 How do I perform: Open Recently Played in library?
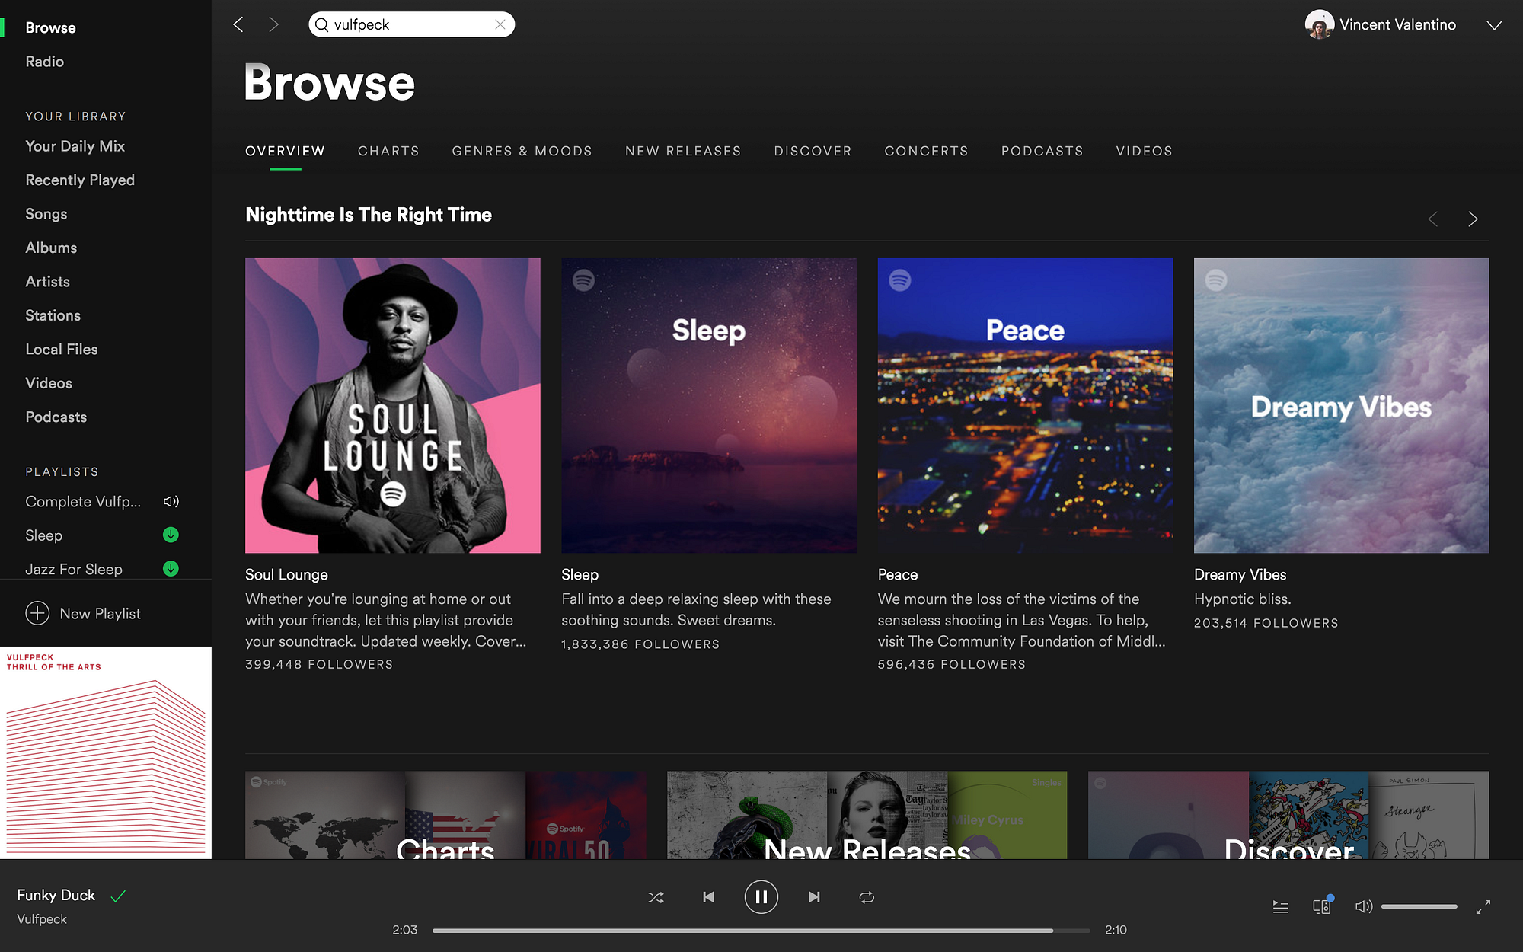(80, 180)
